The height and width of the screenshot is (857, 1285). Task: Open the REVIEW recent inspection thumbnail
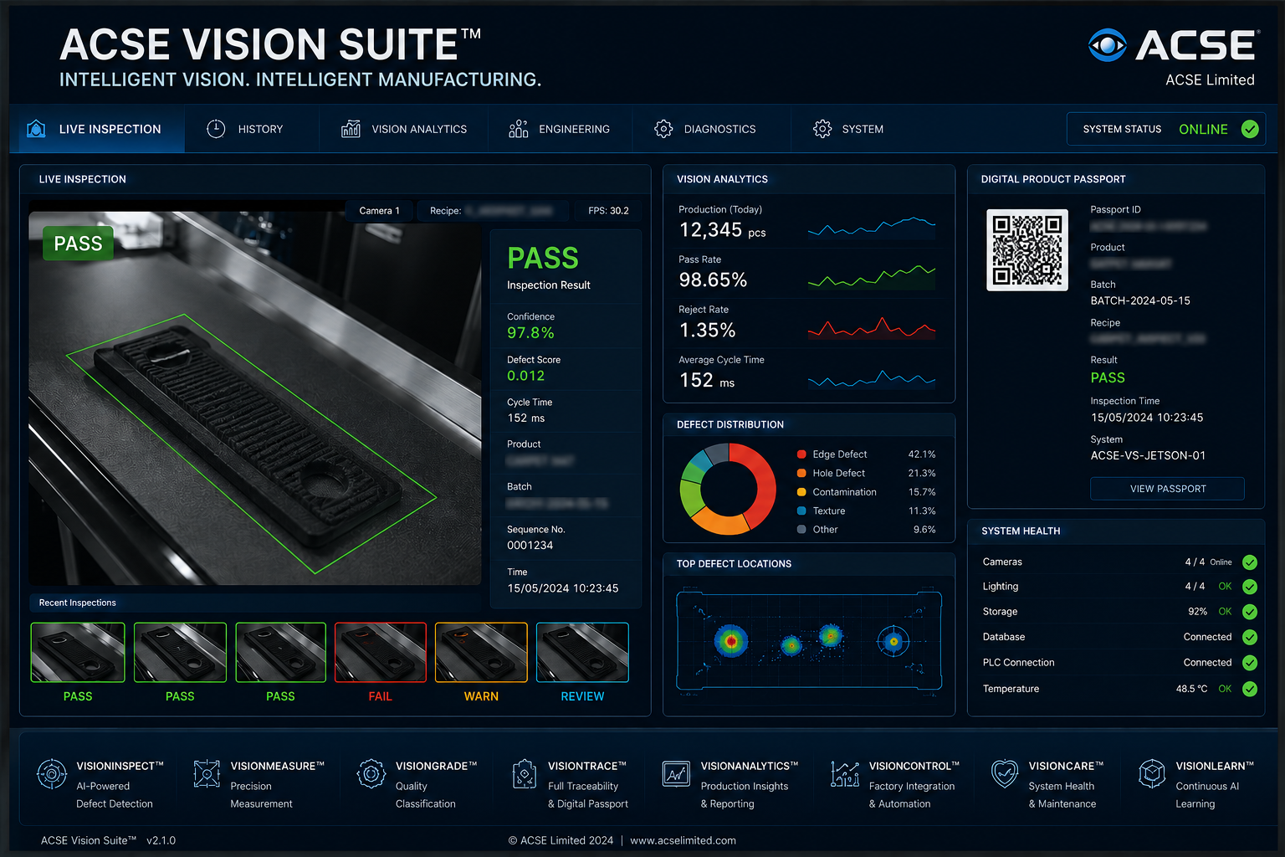582,653
